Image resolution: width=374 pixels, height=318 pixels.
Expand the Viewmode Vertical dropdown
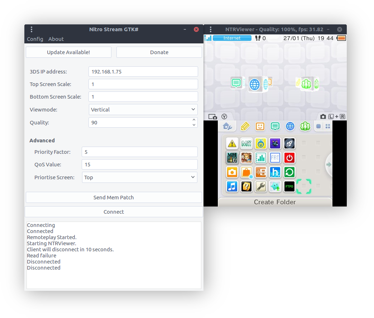(143, 110)
